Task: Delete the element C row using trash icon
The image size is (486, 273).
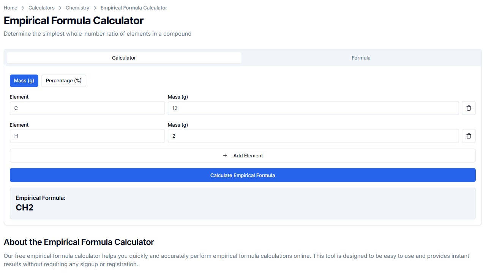Action: pos(469,108)
